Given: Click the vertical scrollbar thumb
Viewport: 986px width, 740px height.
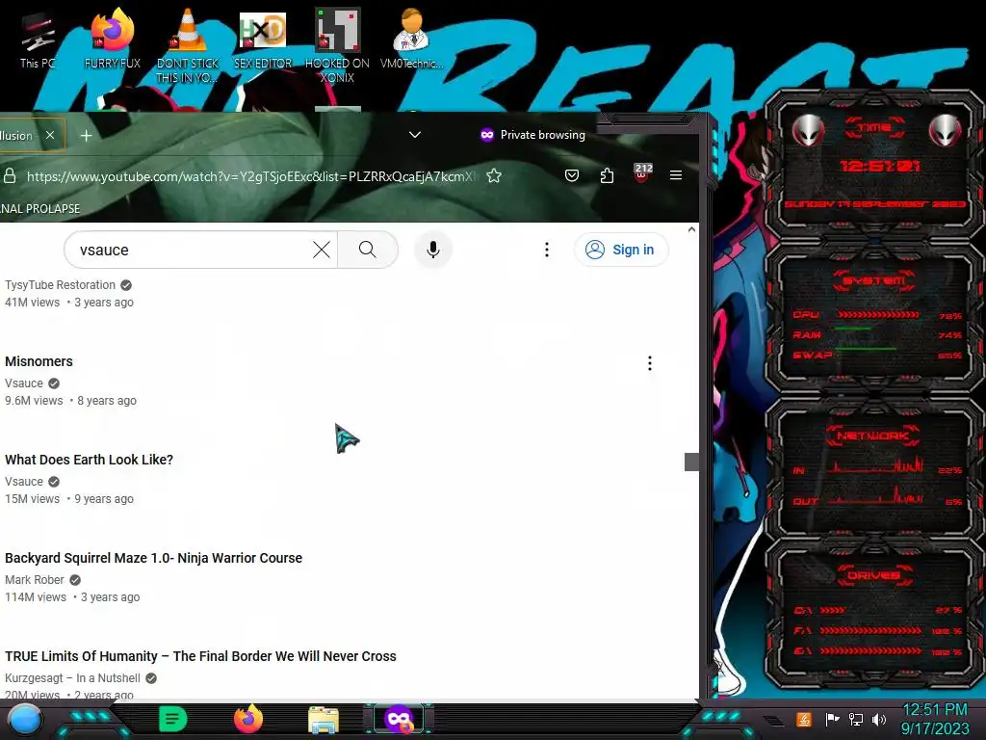Looking at the screenshot, I should point(691,462).
